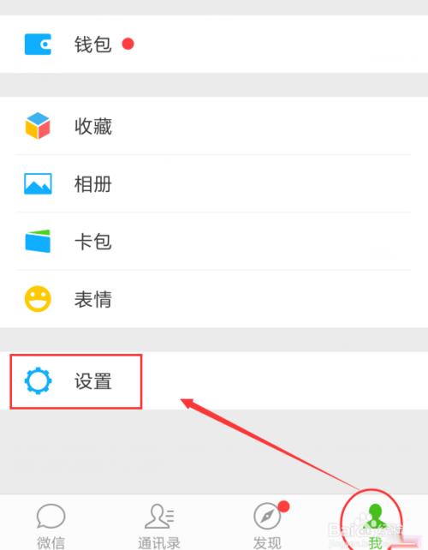Image resolution: width=428 pixels, height=550 pixels.
Task: Tap the yellow smiley Stickers (表情) icon
Action: [38, 299]
